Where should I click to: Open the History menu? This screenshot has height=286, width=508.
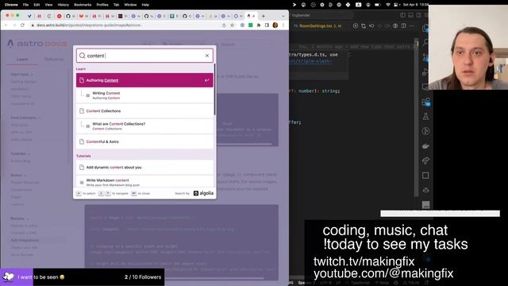(63, 5)
